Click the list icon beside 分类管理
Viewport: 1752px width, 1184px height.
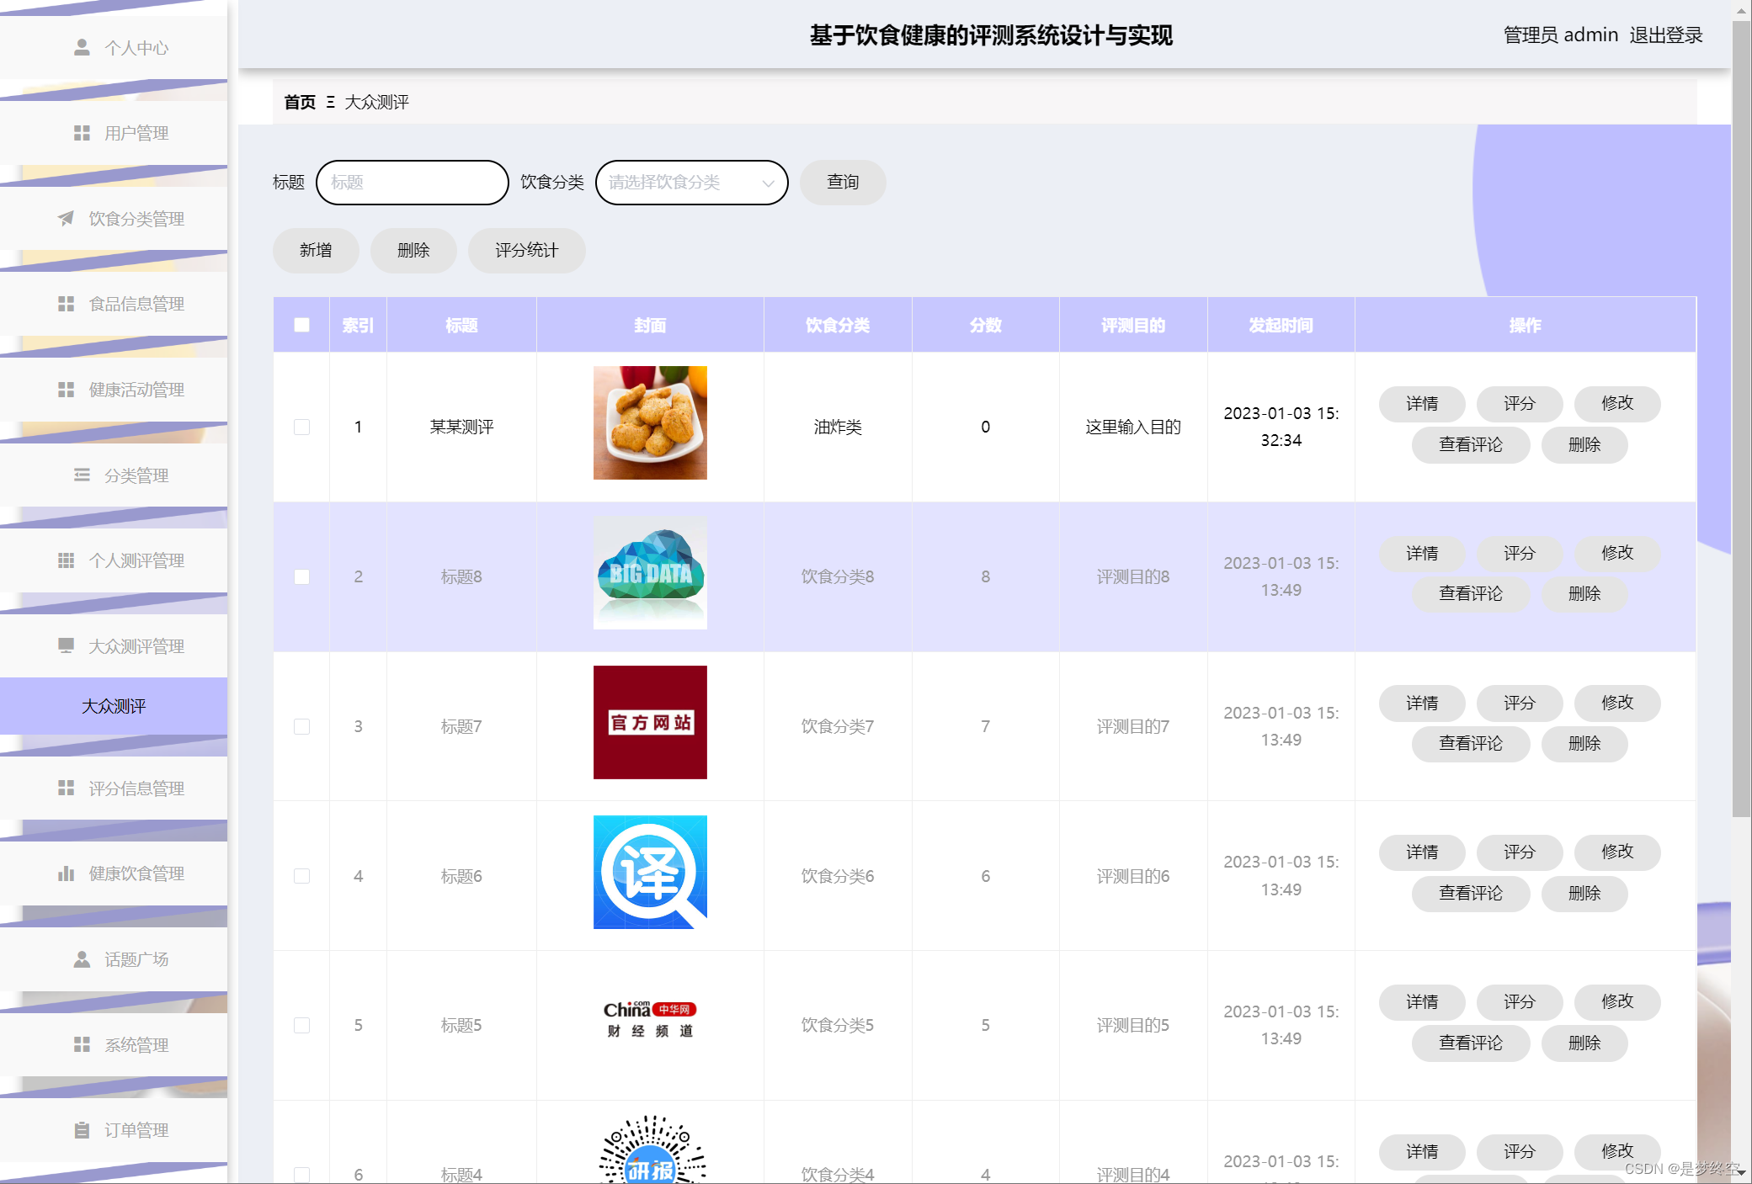pyautogui.click(x=82, y=475)
